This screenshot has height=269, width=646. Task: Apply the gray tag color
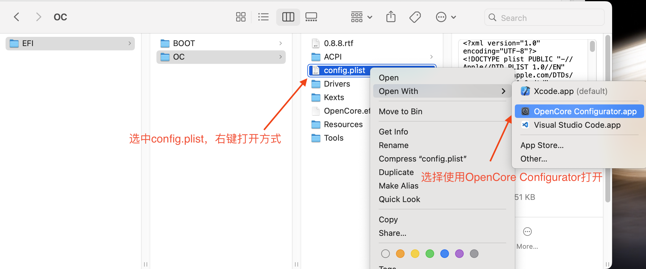coord(474,254)
